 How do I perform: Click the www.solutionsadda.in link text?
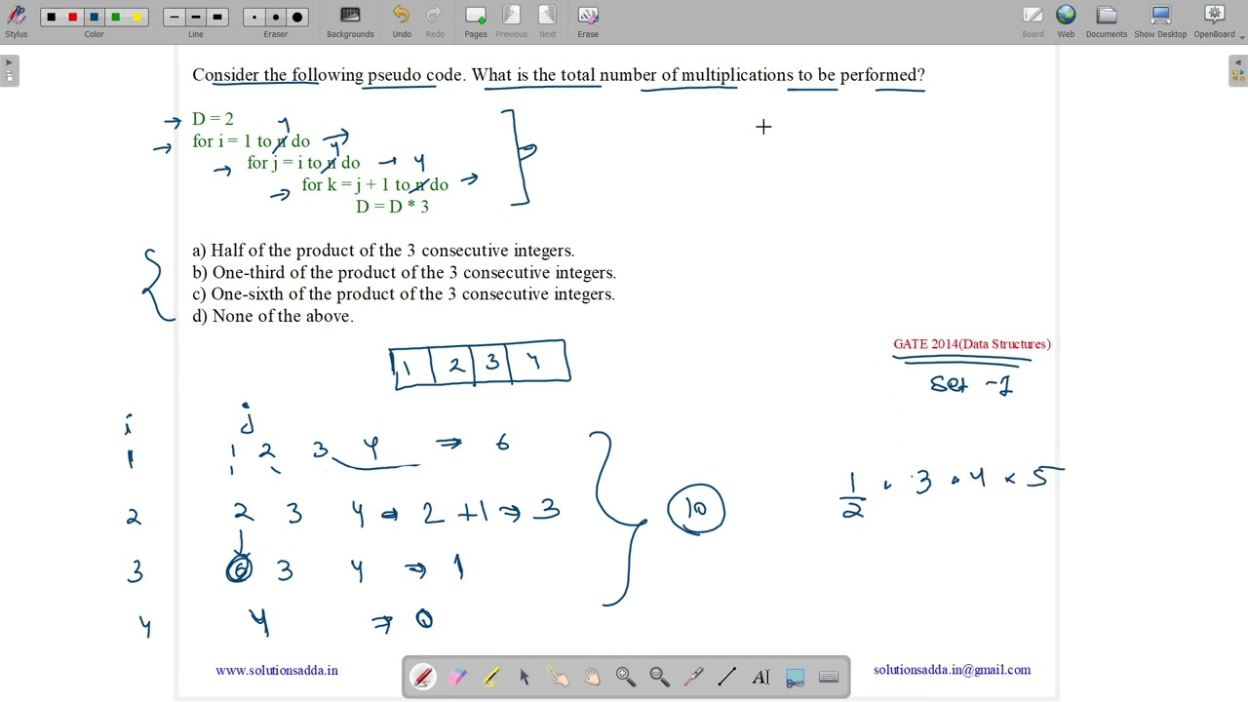(277, 670)
